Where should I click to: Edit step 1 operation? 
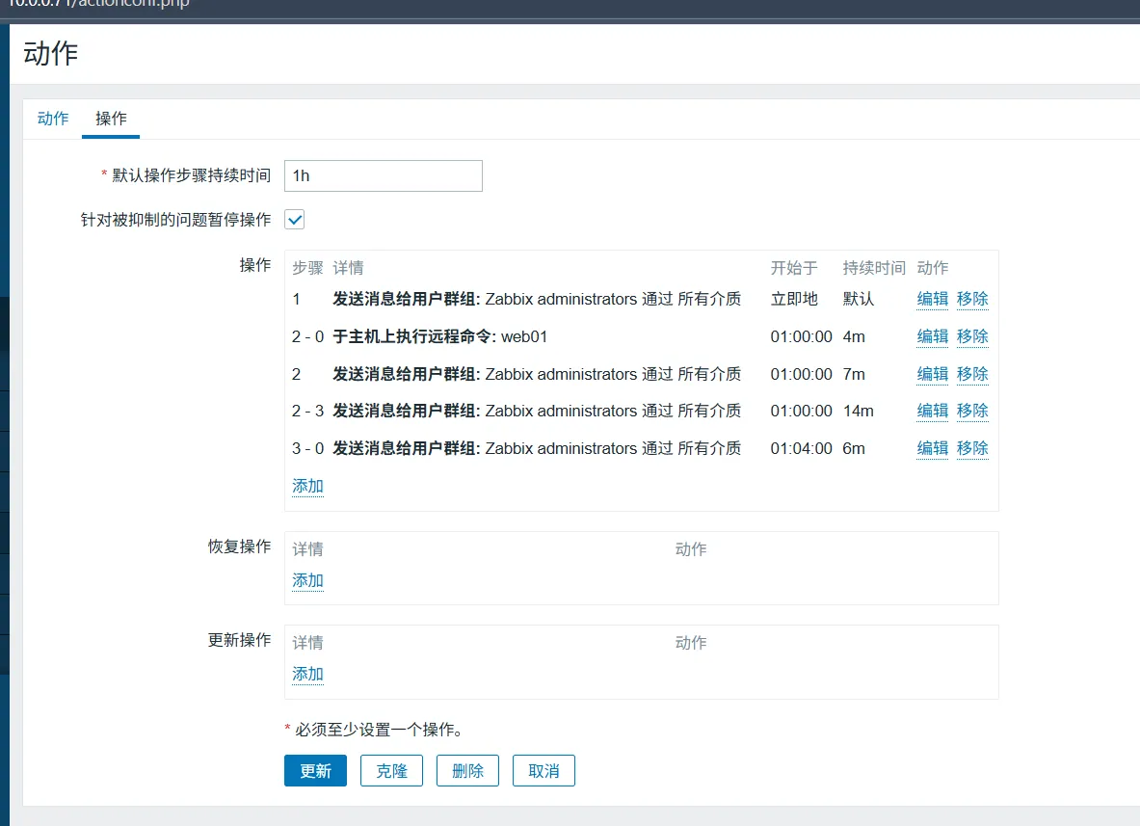coord(932,299)
